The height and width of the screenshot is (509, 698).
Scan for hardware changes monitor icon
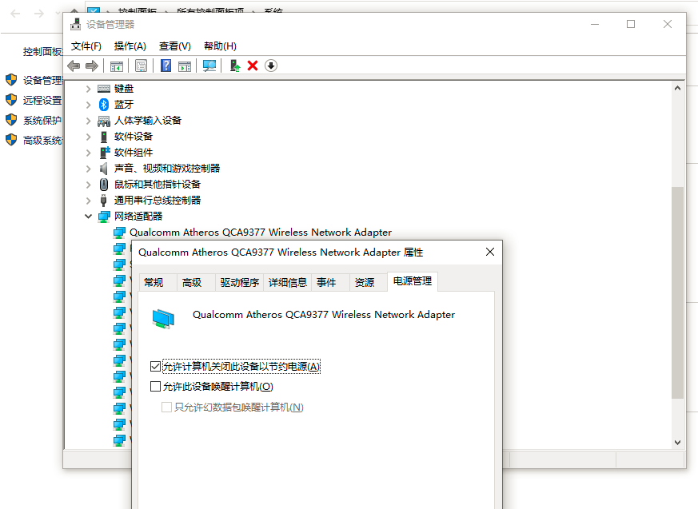(209, 66)
